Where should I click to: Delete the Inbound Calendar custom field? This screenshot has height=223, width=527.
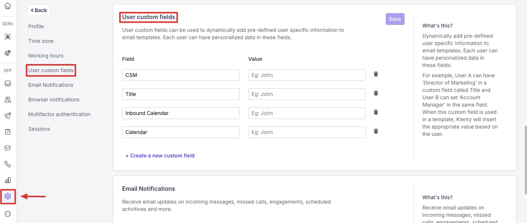376,112
